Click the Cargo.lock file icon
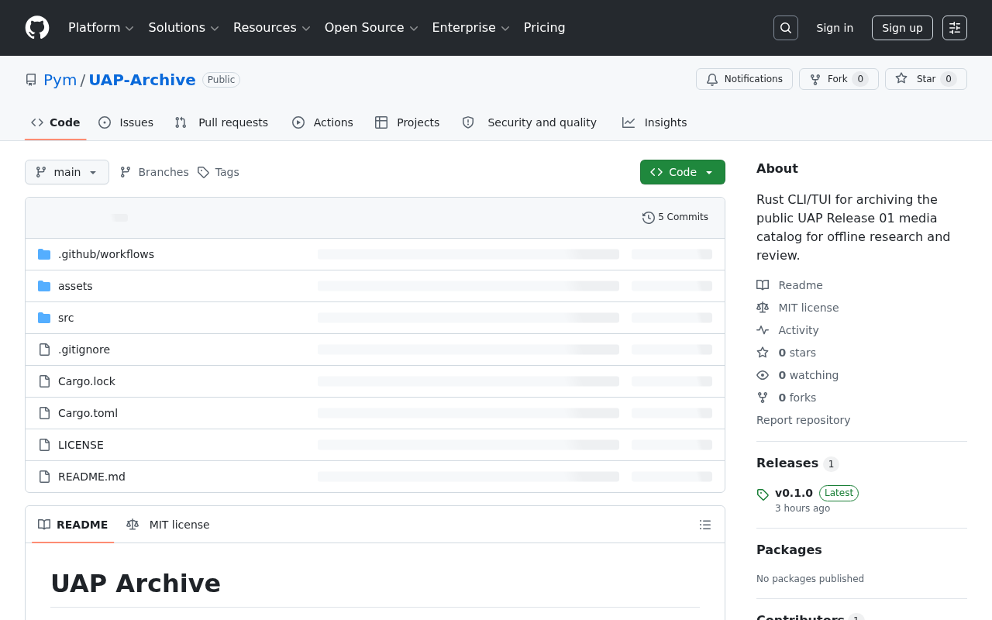992x620 pixels. pos(44,381)
